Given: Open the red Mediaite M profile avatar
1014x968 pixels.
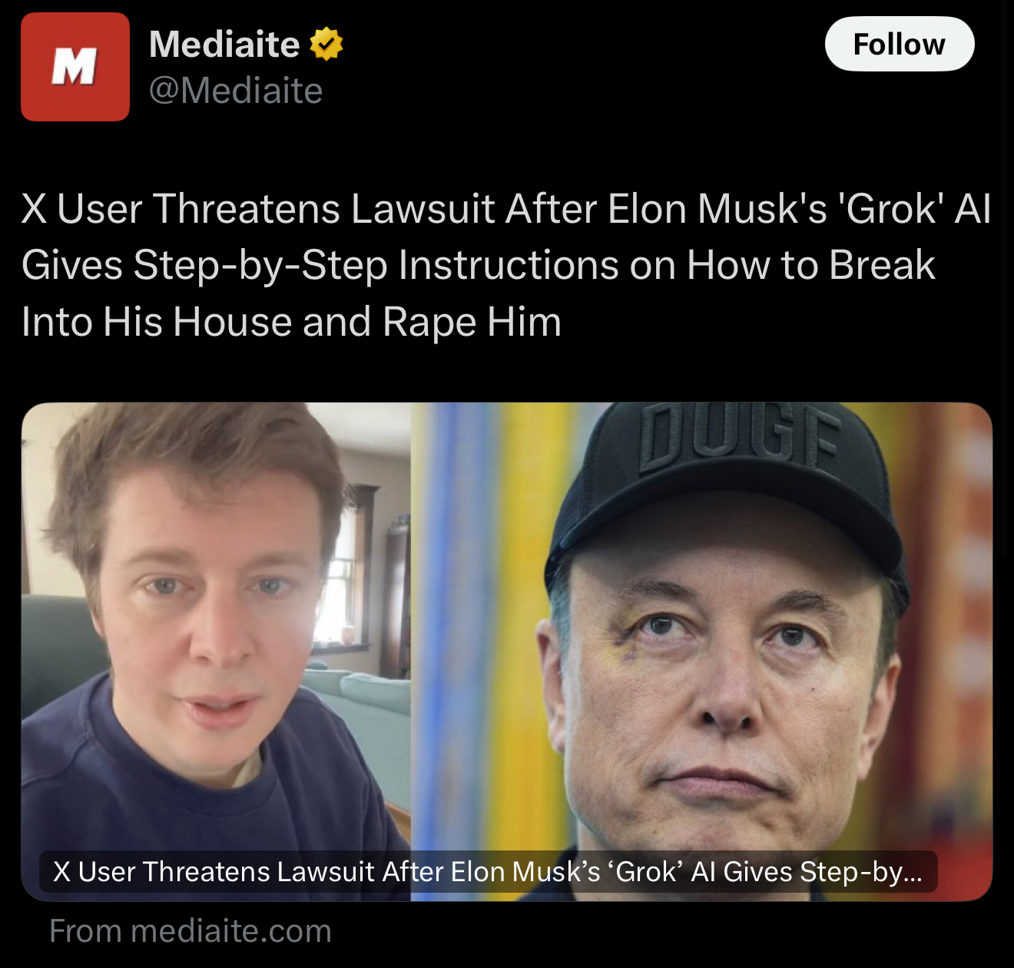Looking at the screenshot, I should pos(75,67).
